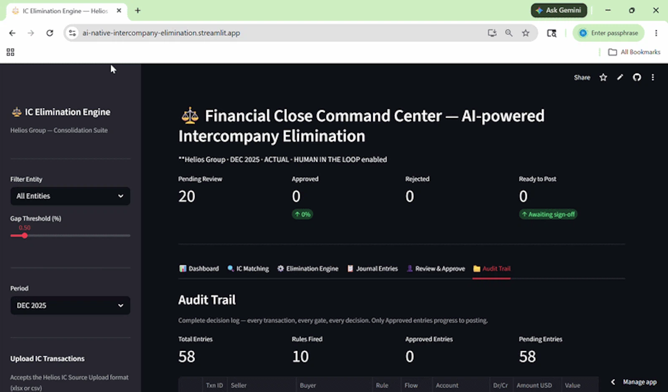The image size is (668, 392).
Task: Click the address bar URL
Action: [161, 33]
